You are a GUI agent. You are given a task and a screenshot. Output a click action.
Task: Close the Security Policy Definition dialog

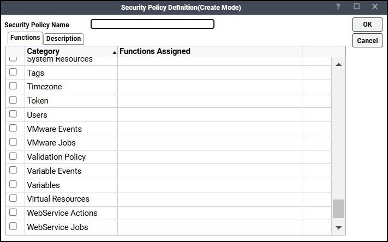[x=375, y=7]
